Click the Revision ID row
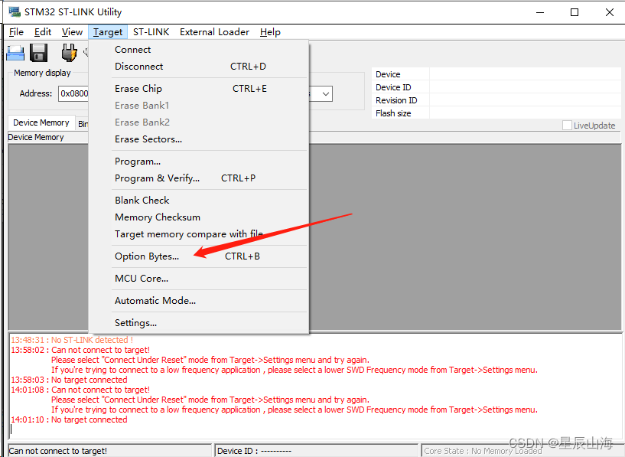Screen dimensions: 625x457 click(496, 100)
